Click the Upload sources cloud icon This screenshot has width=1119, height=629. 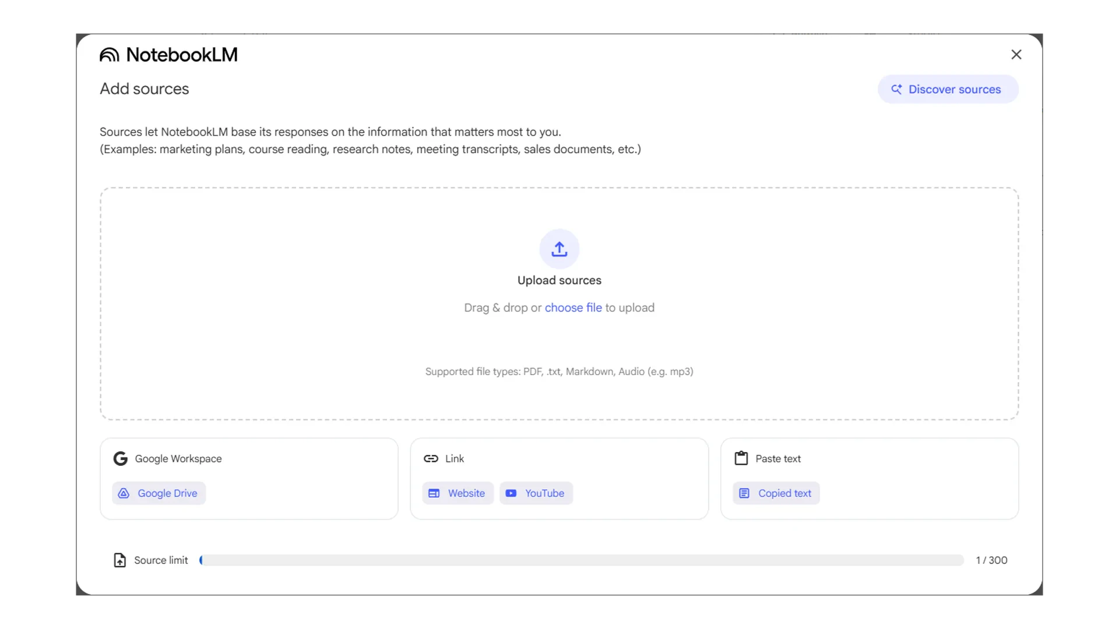(x=559, y=249)
